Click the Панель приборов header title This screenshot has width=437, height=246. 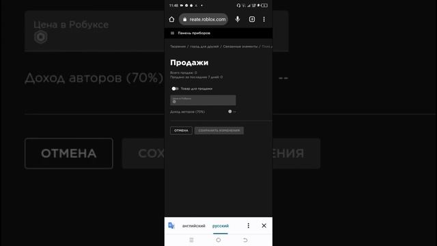tap(194, 33)
